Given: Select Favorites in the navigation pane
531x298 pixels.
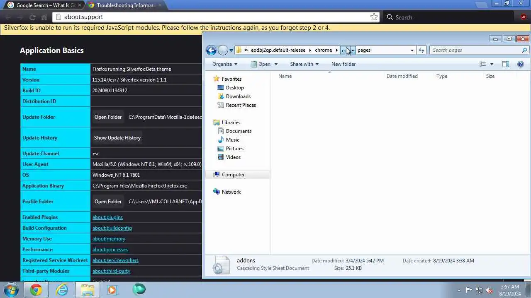Looking at the screenshot, I should [x=231, y=79].
